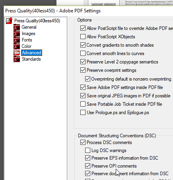Image resolution: width=173 pixels, height=180 pixels.
Task: Click the Images folder icon
Action: tap(17, 34)
